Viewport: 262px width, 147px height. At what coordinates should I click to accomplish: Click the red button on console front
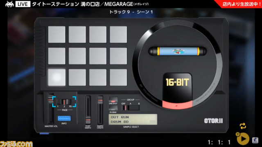pos(177,105)
